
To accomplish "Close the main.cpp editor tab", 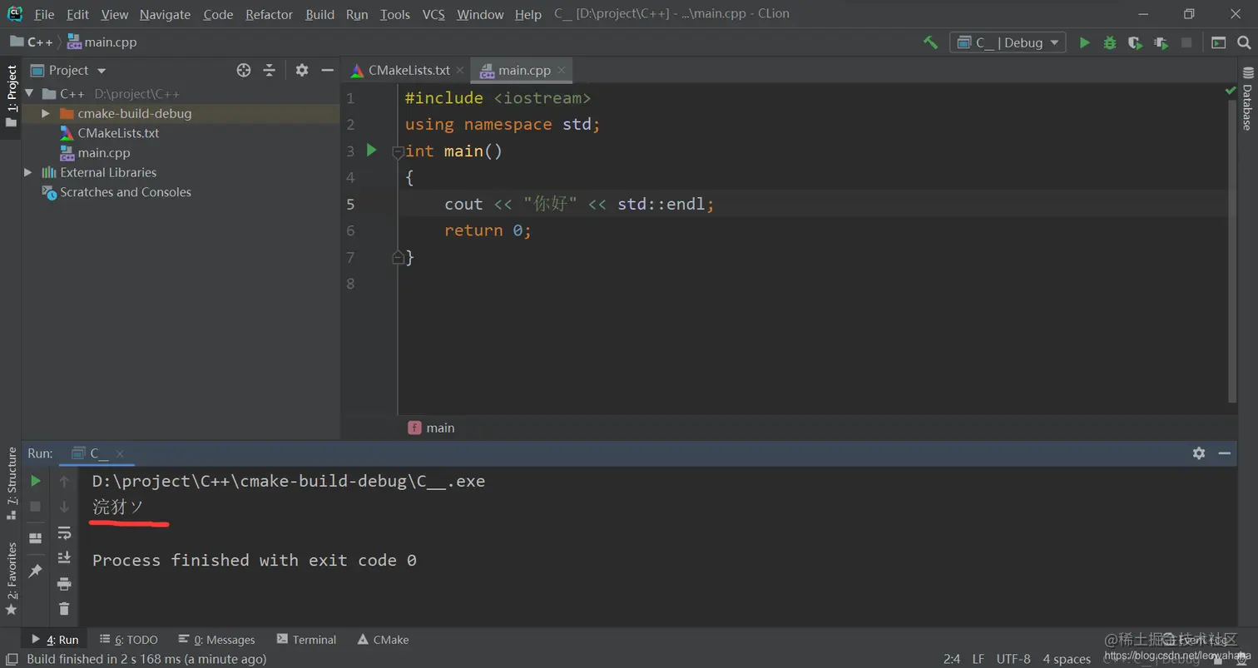I will [562, 71].
